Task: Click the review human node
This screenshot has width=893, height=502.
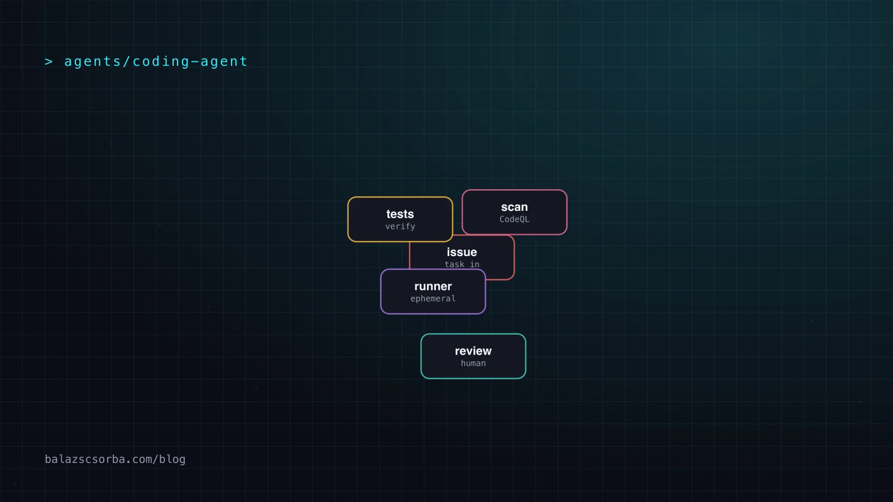Action: (473, 356)
